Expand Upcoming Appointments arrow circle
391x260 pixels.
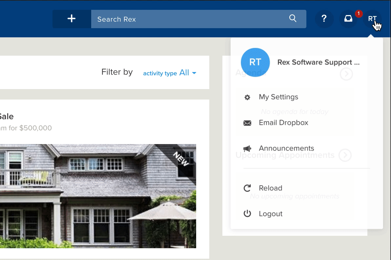[x=345, y=155]
